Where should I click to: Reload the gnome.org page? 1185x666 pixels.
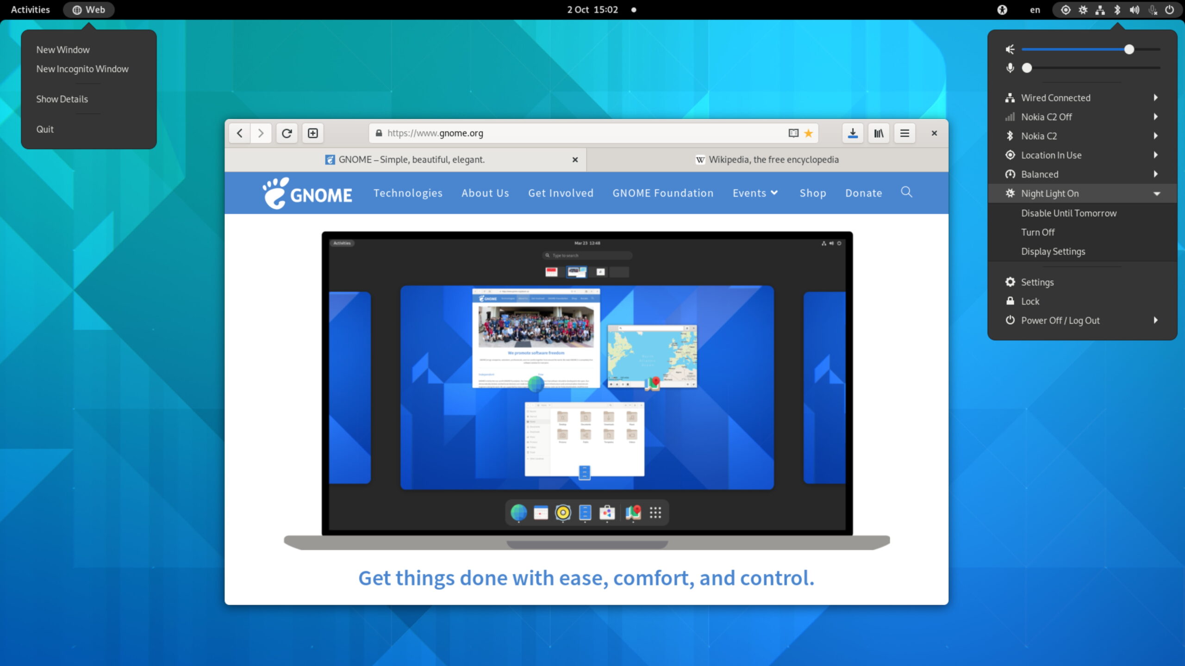pos(287,133)
